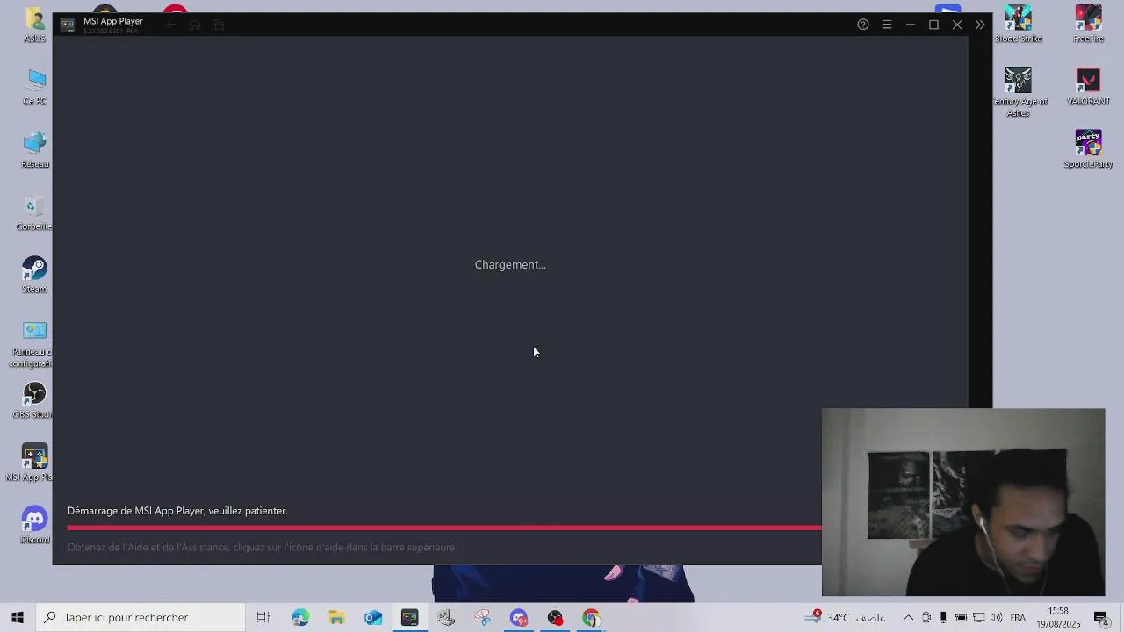Viewport: 1124px width, 632px height.
Task: Select the Corbeille recycle bin icon
Action: tap(35, 213)
